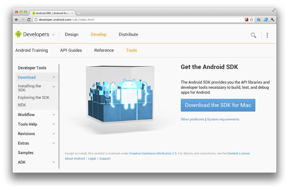Image resolution: width=289 pixels, height=190 pixels.
Task: Enter fullscreen using the top-right arrows icon
Action: [274, 10]
